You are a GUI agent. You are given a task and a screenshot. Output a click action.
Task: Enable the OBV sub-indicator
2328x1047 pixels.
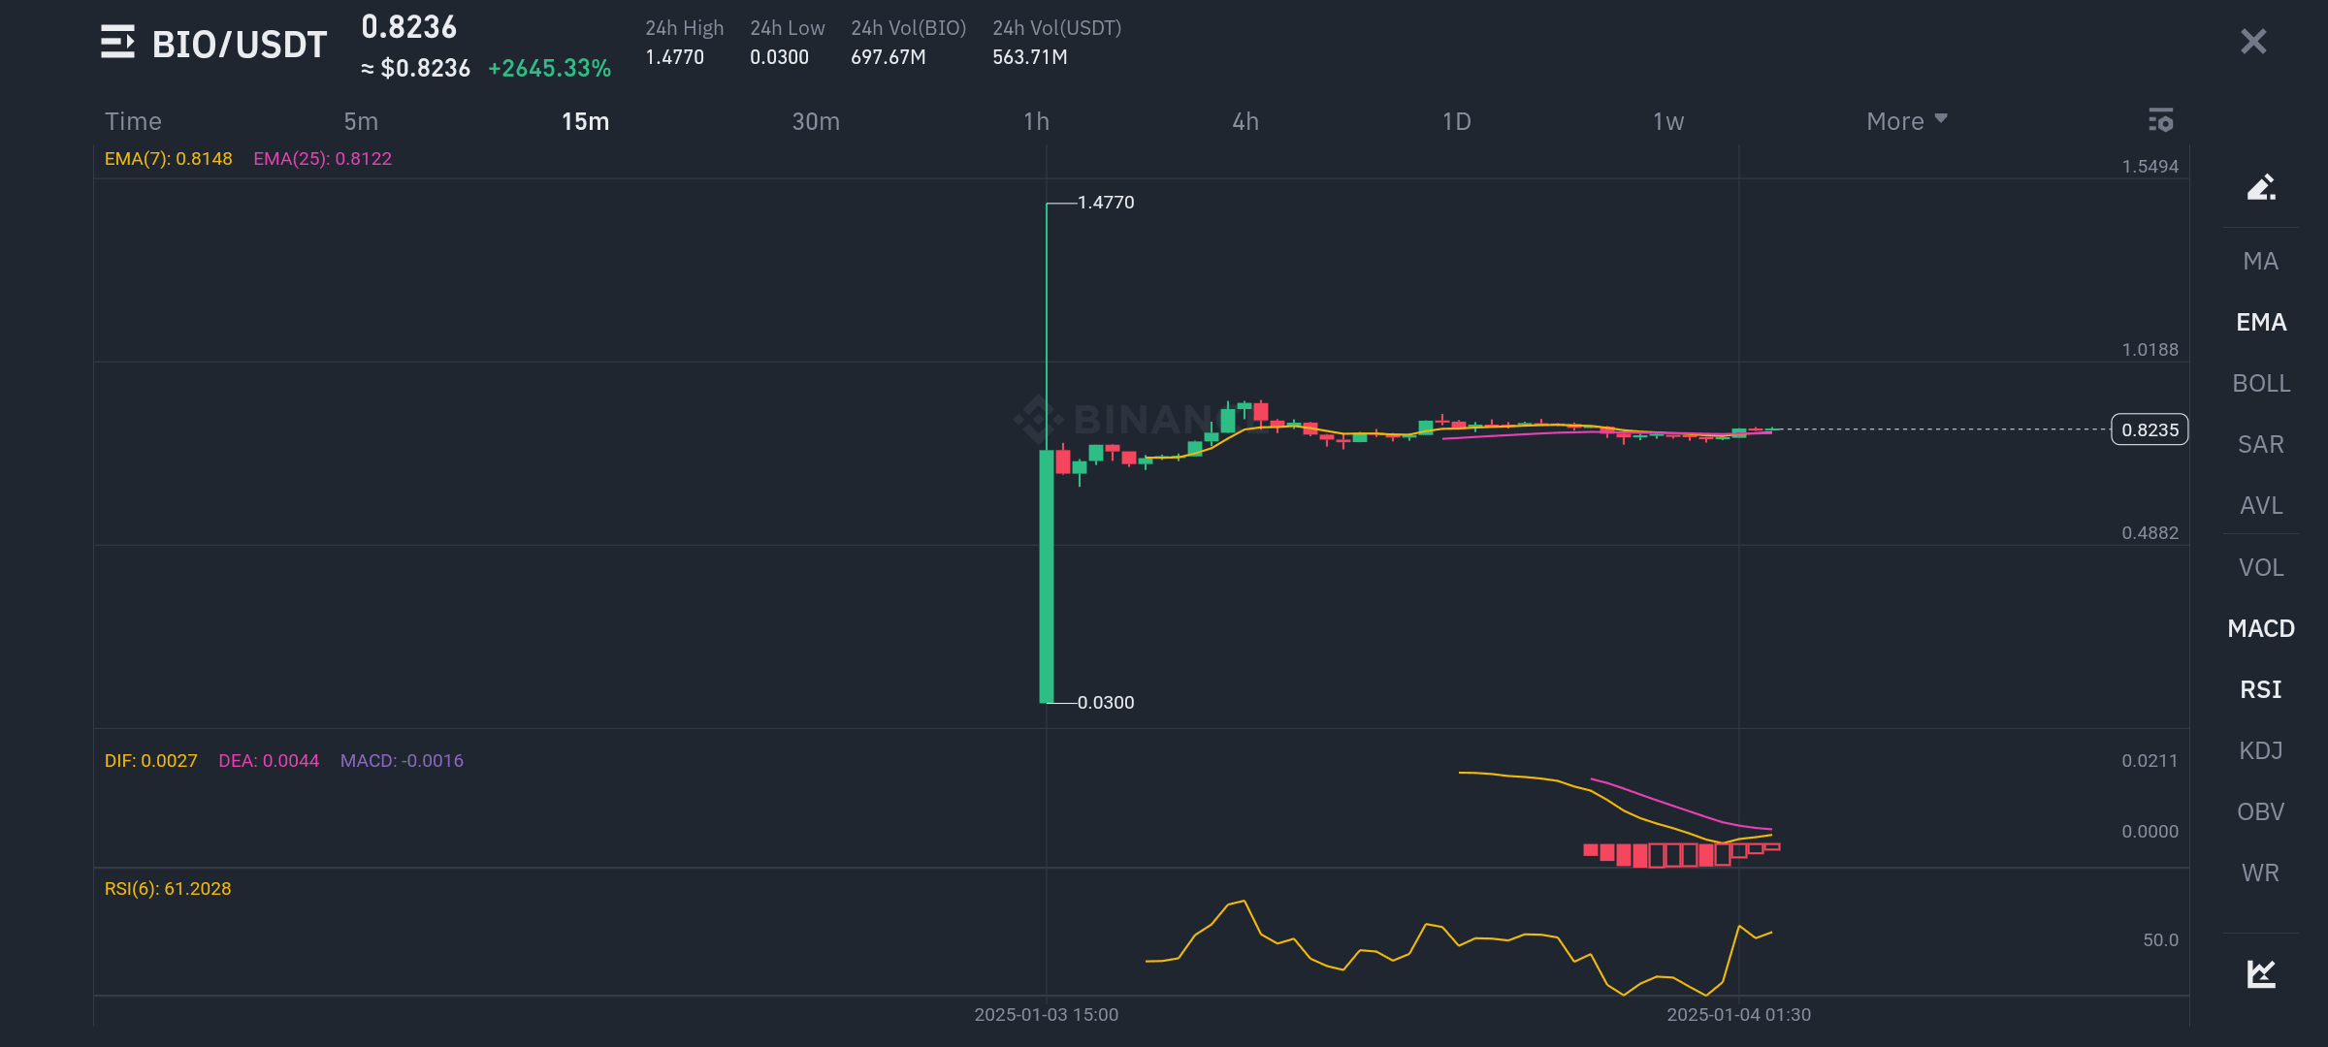coord(2261,811)
